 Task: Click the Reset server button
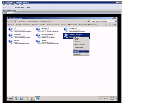coord(28,7)
